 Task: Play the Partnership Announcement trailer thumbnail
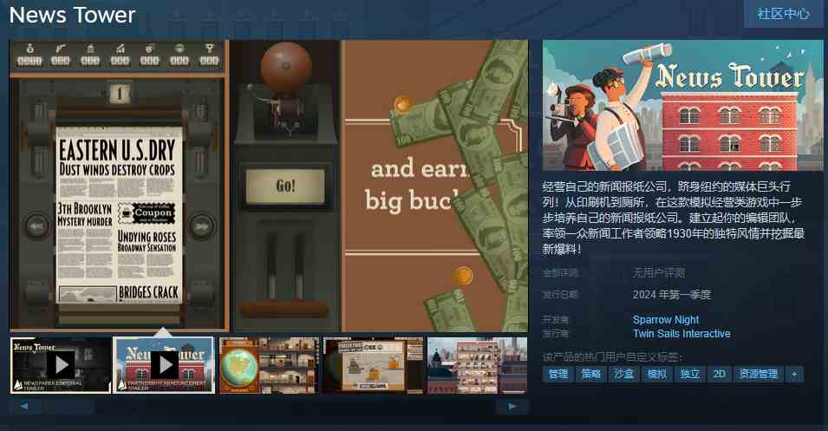[x=164, y=365]
